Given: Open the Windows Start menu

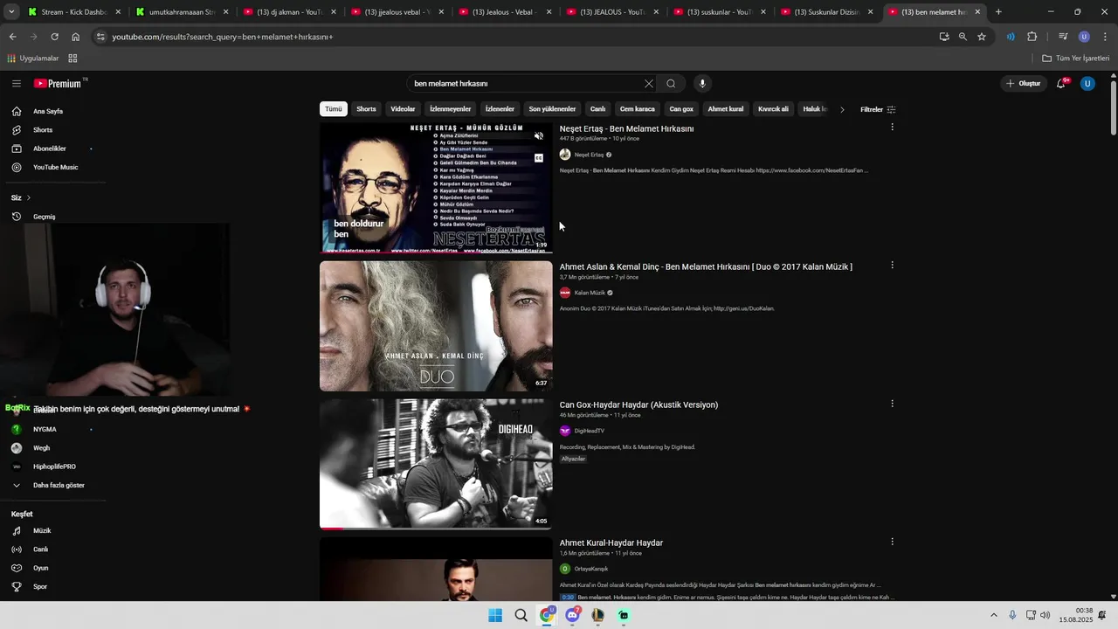Looking at the screenshot, I should pos(495,615).
